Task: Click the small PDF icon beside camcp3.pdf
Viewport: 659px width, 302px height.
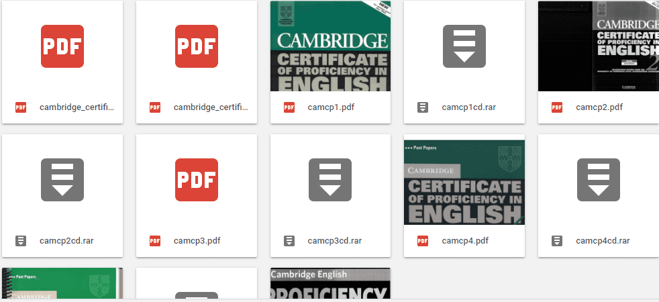Action: (154, 241)
